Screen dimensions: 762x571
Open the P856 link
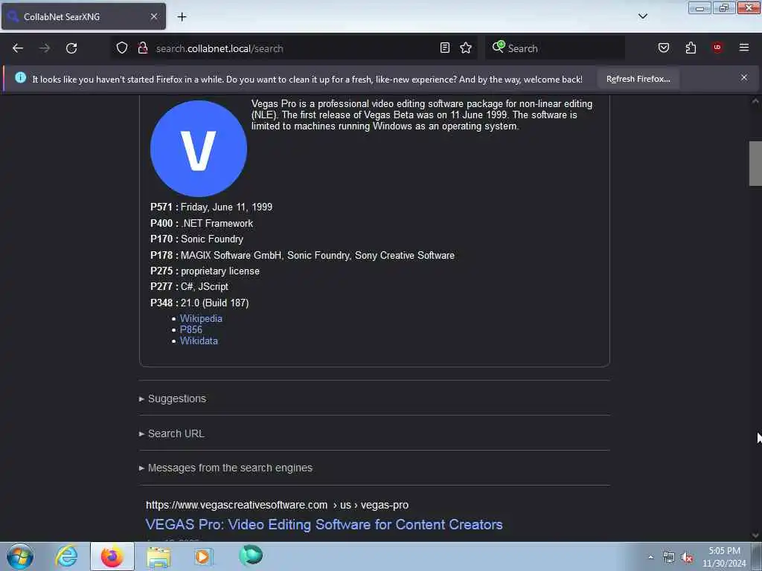[x=191, y=329]
